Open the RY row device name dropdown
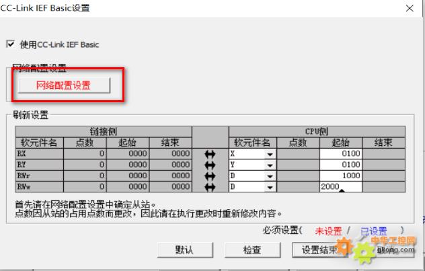This screenshot has height=271, width=425. pos(270,165)
